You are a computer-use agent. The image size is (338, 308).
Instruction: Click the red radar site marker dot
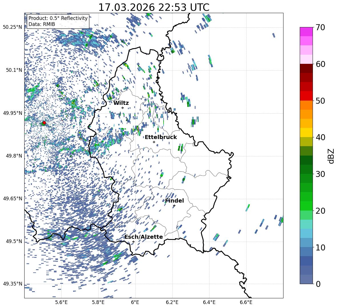(44, 123)
